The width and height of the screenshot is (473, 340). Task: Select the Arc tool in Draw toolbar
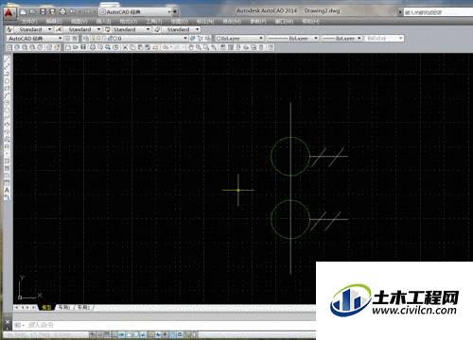click(x=7, y=94)
